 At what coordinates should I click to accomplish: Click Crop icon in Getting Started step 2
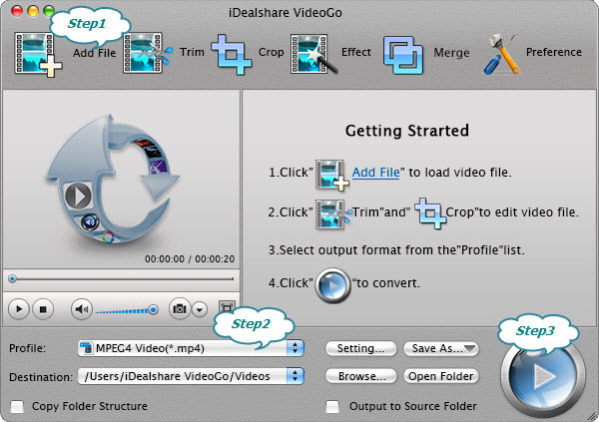tap(429, 213)
